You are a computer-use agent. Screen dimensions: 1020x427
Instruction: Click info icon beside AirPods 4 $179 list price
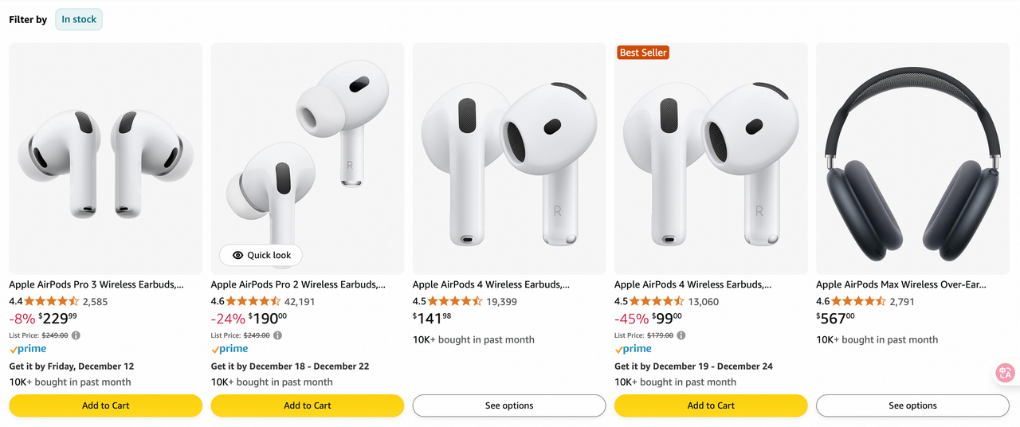681,335
